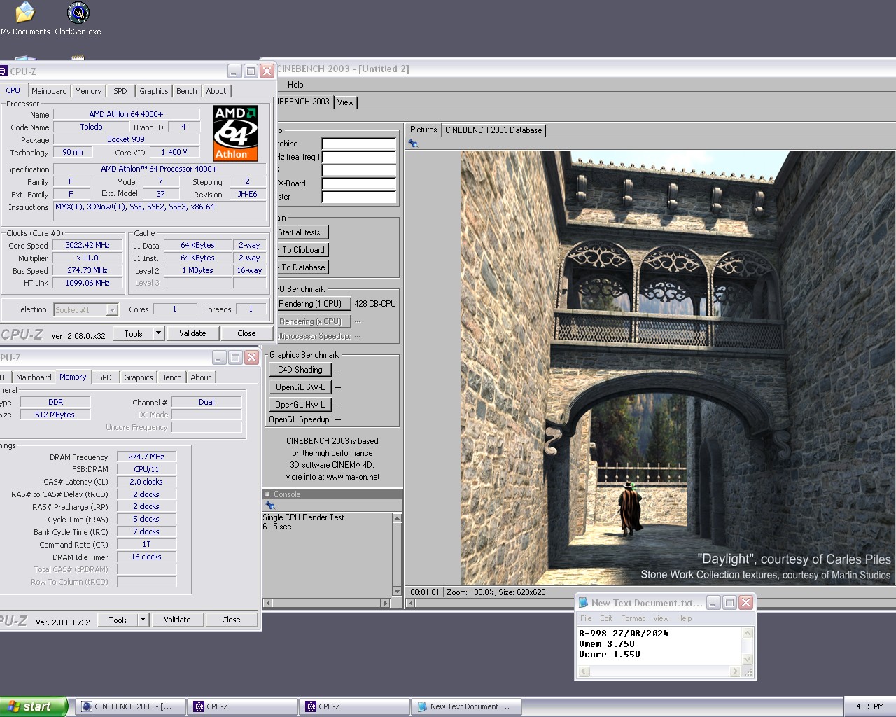Open the SPD tab in lower CPU-Z
Viewport: 896px width, 717px height.
105,377
